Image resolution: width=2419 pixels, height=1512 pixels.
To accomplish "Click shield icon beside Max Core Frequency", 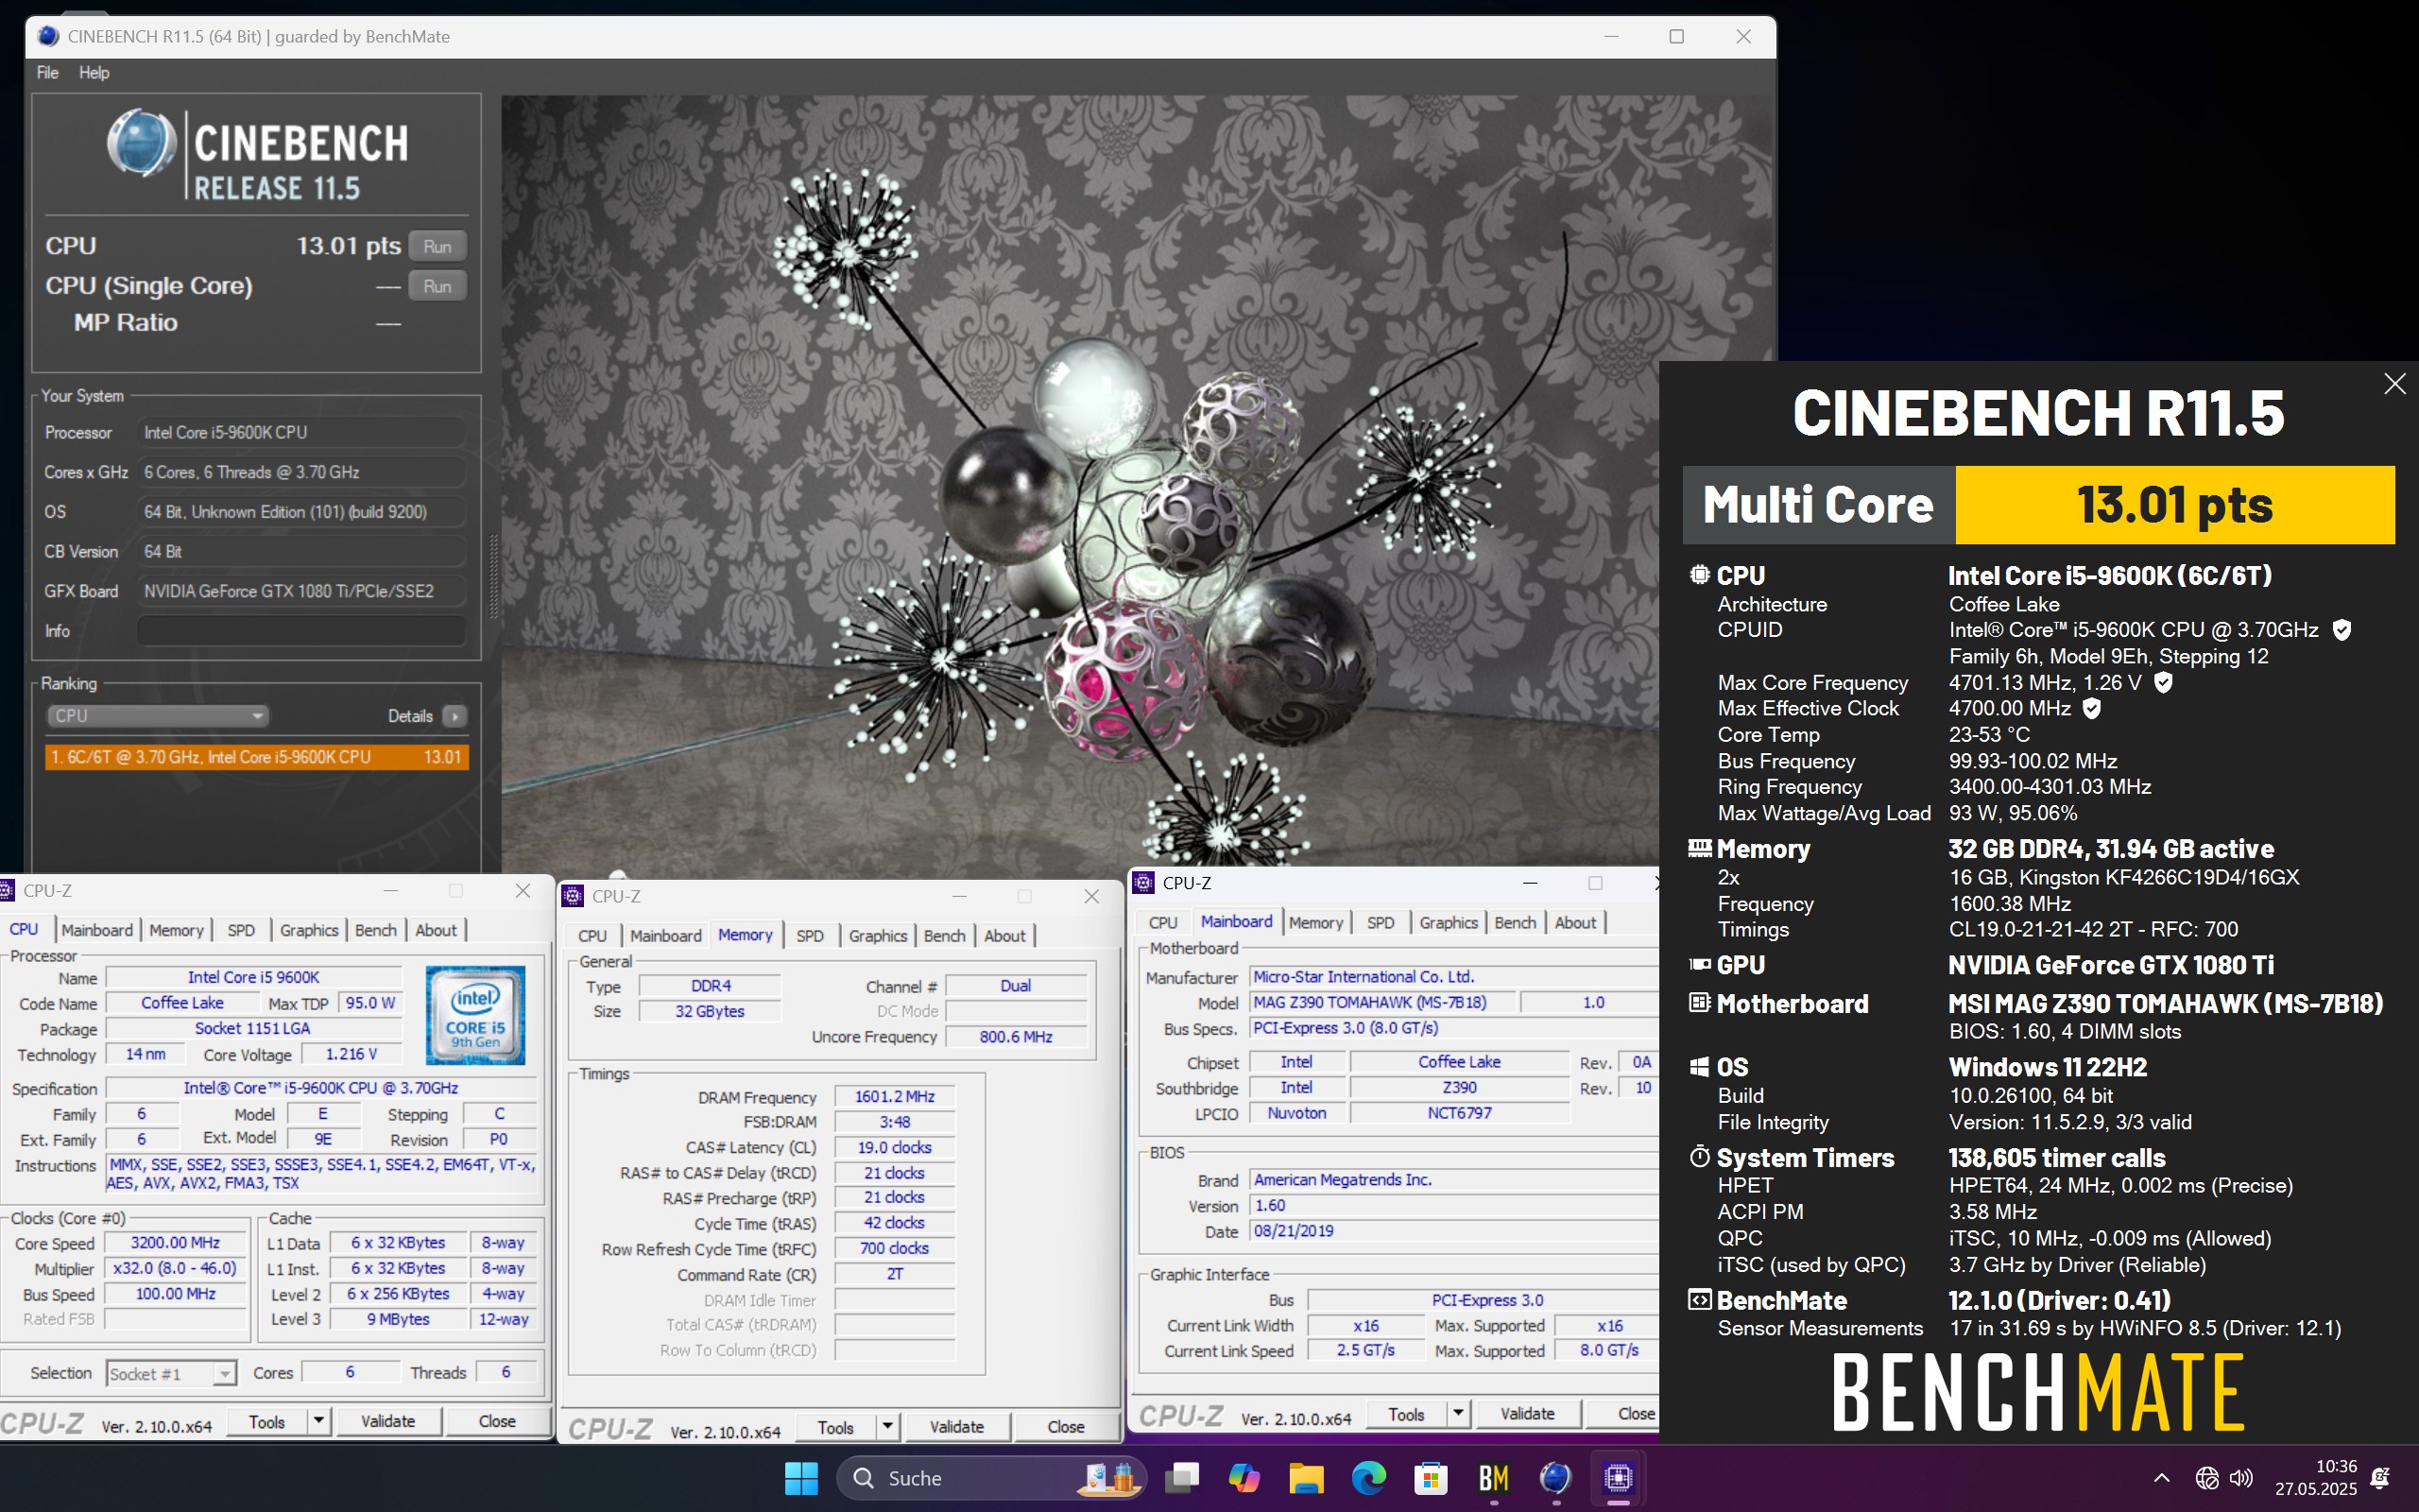I will point(2163,683).
